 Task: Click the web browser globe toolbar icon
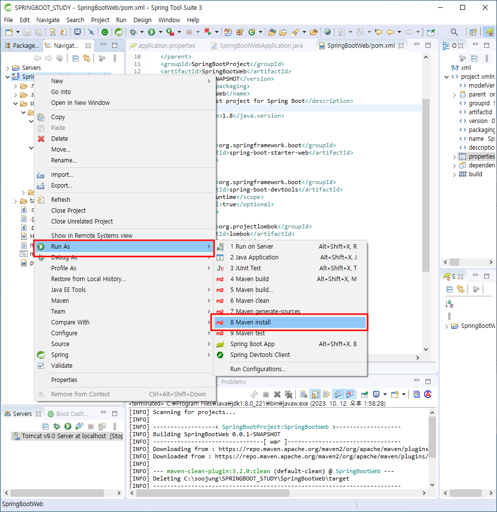327,32
